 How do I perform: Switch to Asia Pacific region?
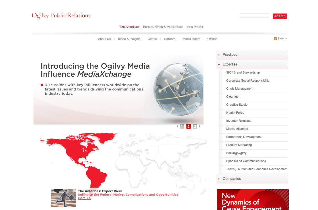(195, 27)
